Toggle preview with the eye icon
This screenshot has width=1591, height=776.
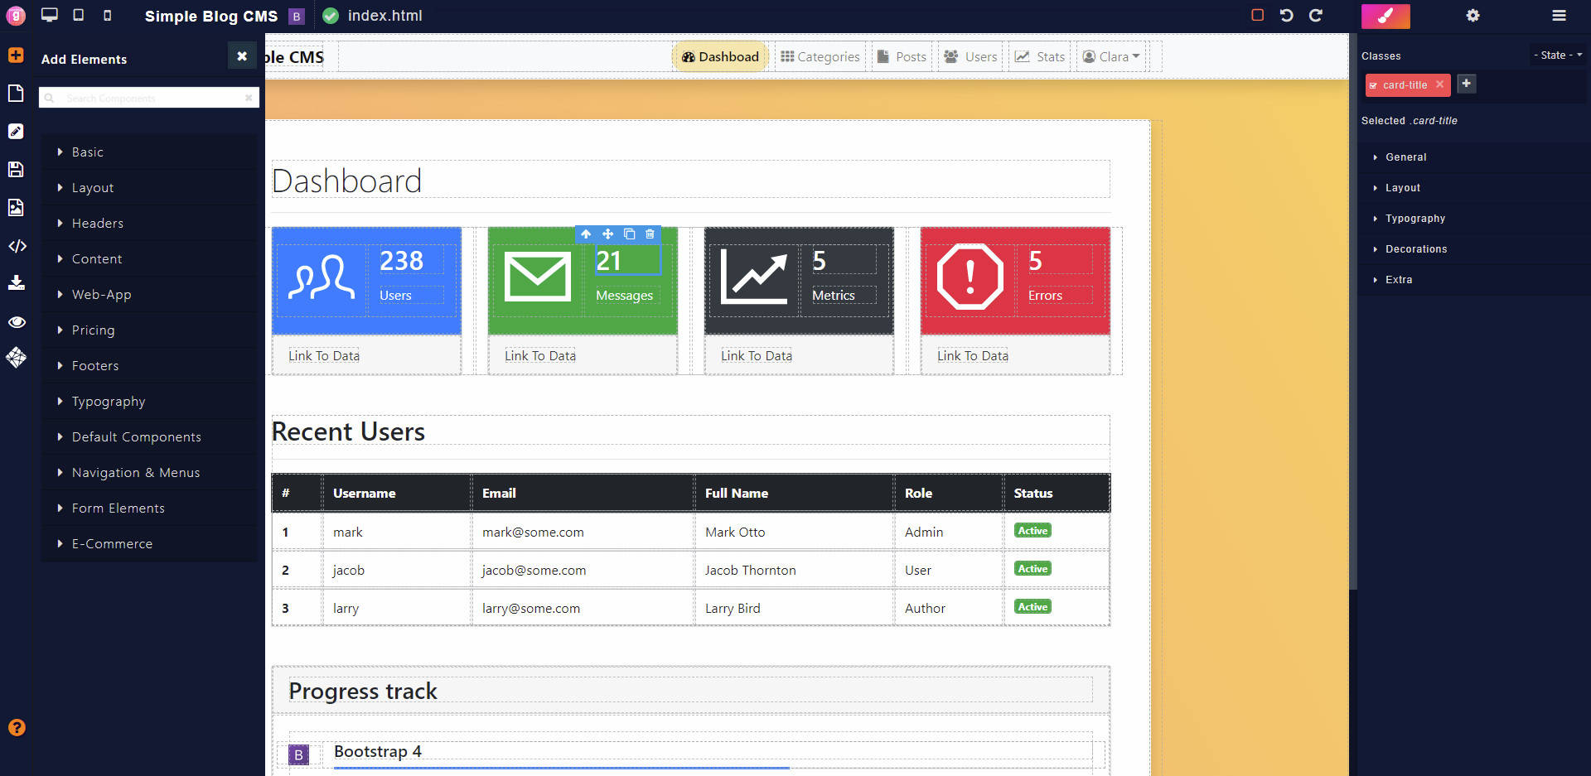15,322
